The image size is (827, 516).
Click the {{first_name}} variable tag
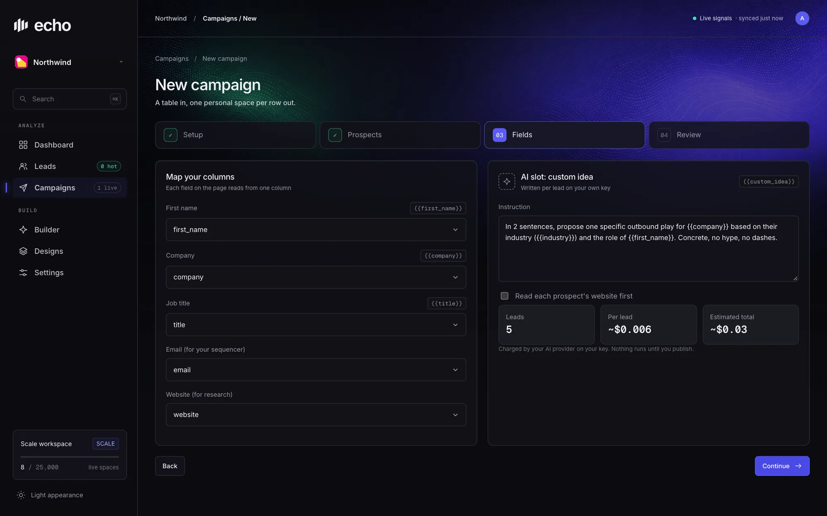tap(438, 208)
